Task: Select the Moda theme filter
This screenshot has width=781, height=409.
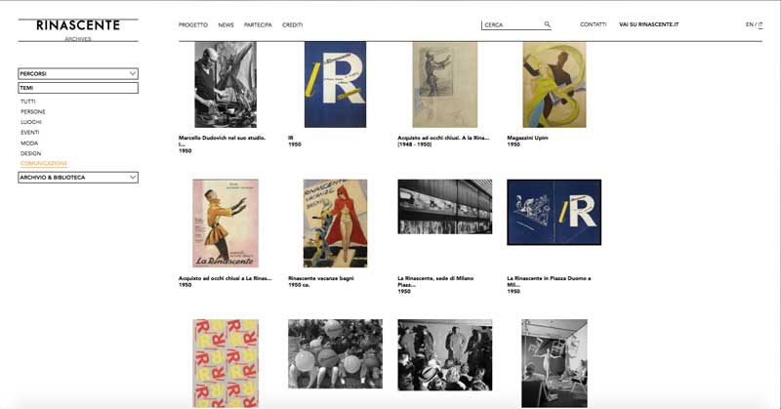Action: click(29, 143)
